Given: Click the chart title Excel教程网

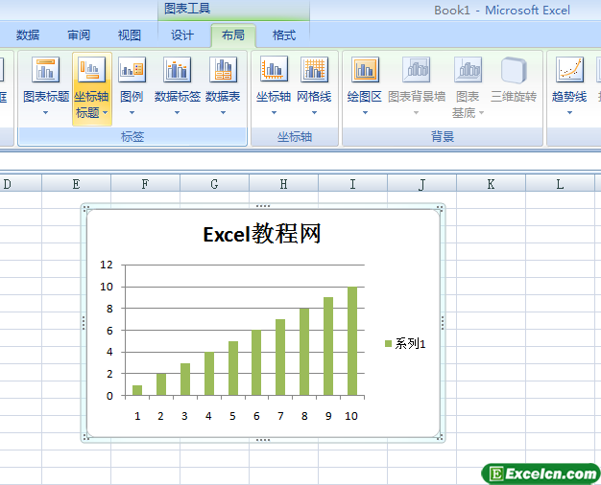Looking at the screenshot, I should click(x=262, y=234).
